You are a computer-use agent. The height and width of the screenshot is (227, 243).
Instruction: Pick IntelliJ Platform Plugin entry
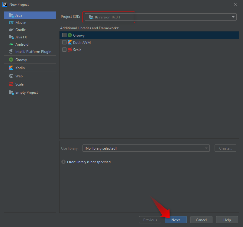click(x=30, y=51)
